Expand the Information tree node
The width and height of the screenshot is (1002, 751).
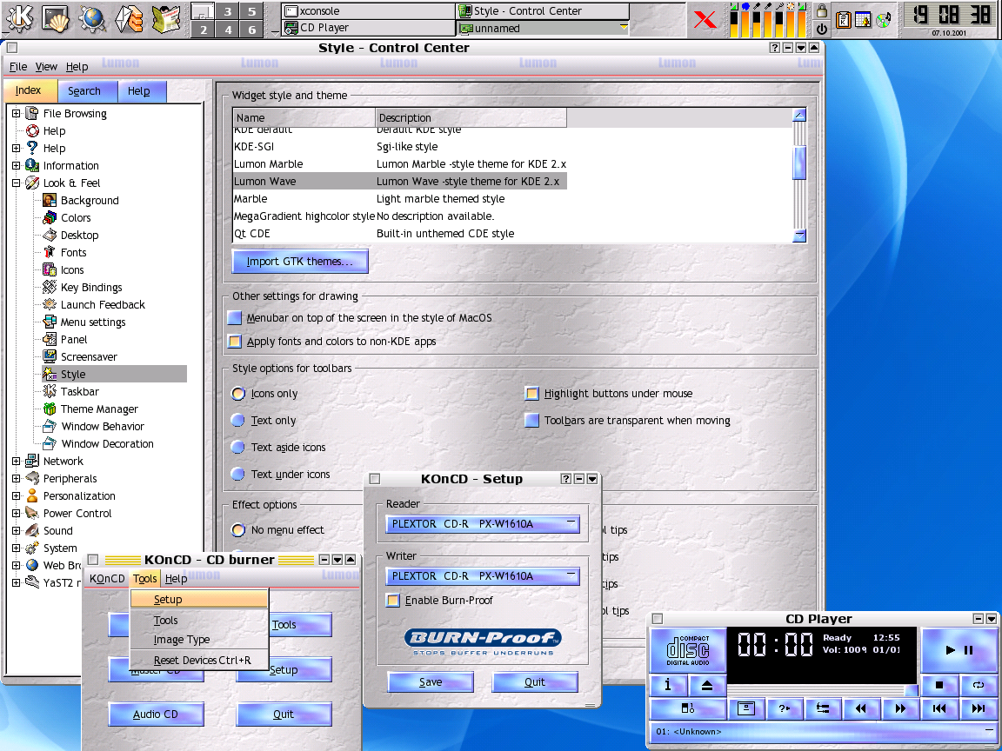pos(16,165)
